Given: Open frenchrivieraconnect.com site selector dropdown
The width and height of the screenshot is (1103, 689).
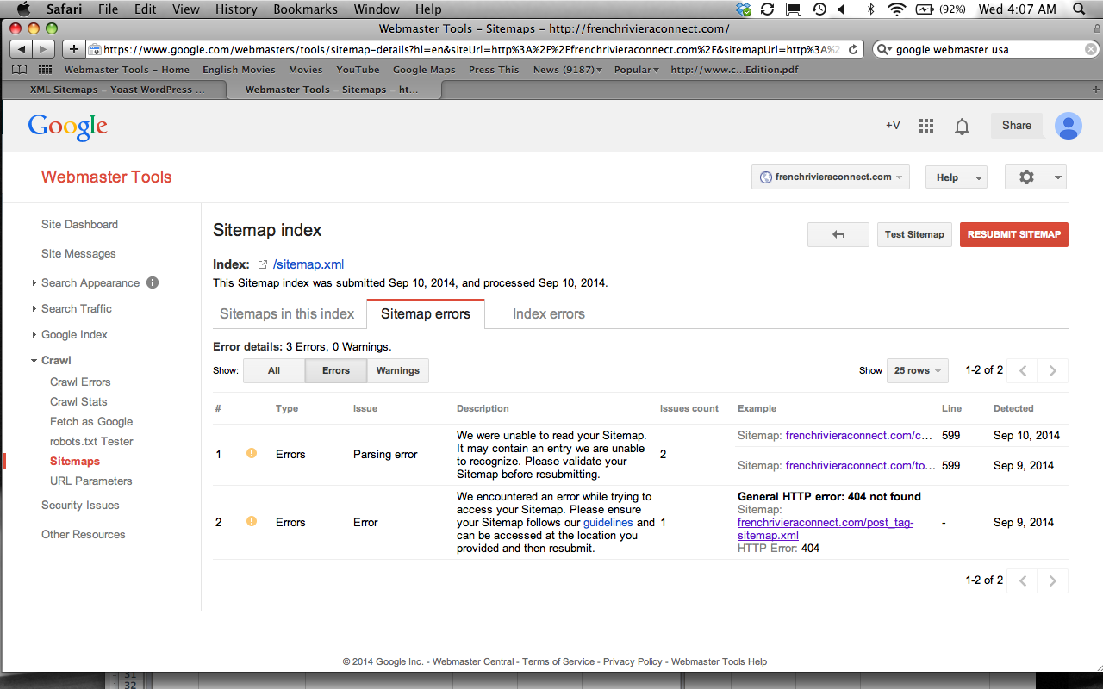Looking at the screenshot, I should [x=831, y=177].
